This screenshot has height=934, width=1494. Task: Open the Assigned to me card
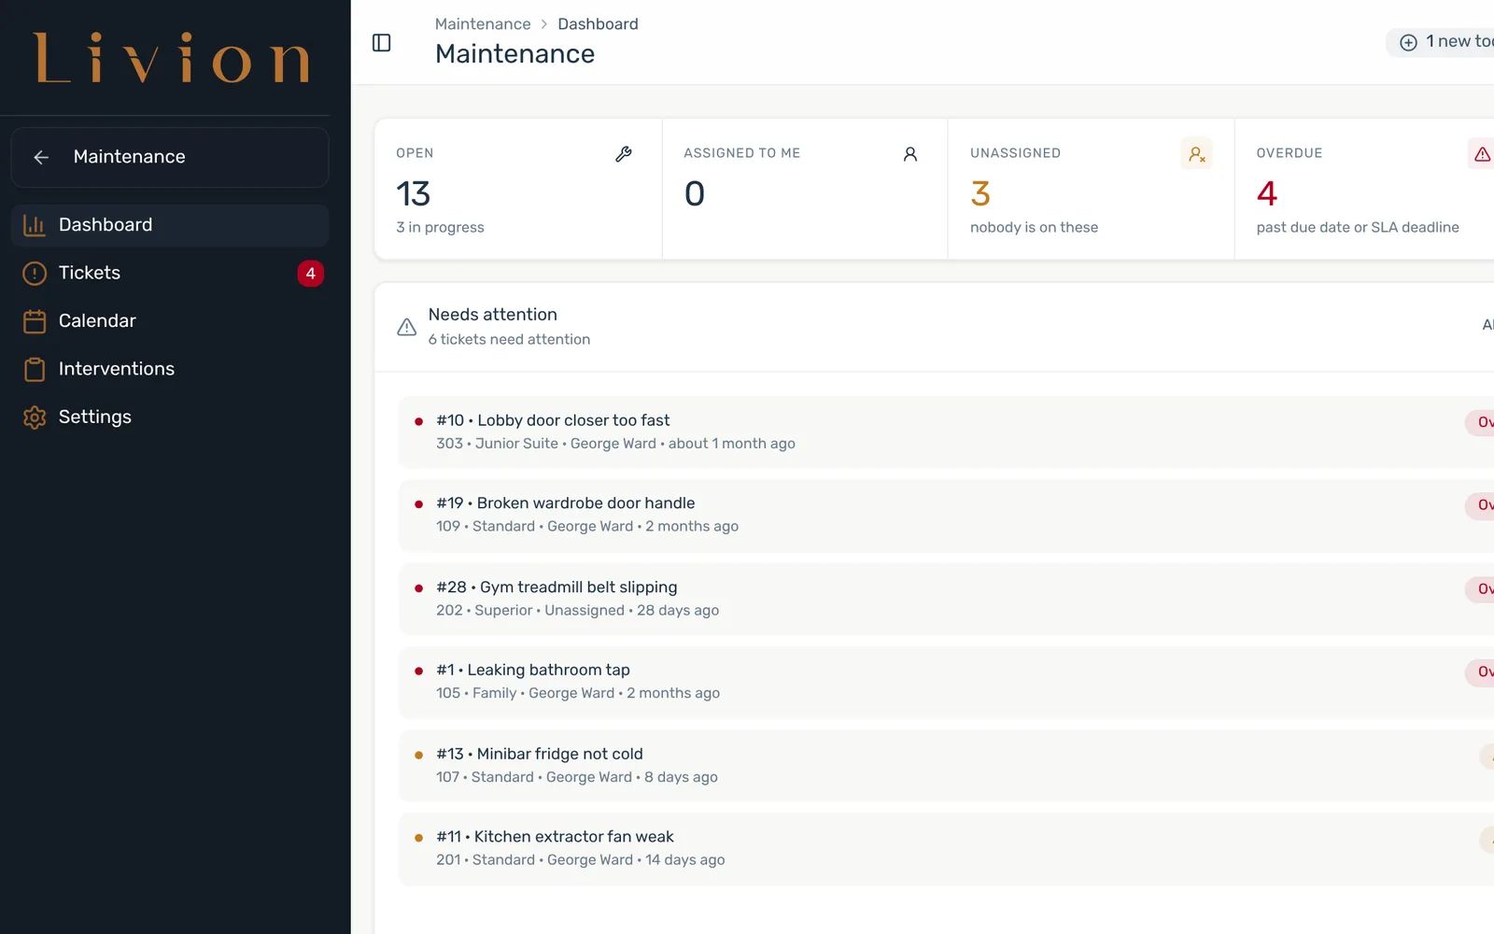[805, 189]
